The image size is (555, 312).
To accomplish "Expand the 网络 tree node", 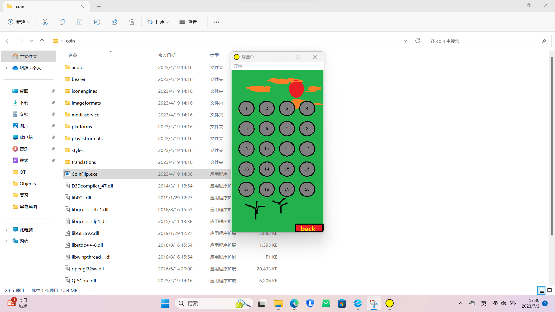I will click(x=6, y=241).
